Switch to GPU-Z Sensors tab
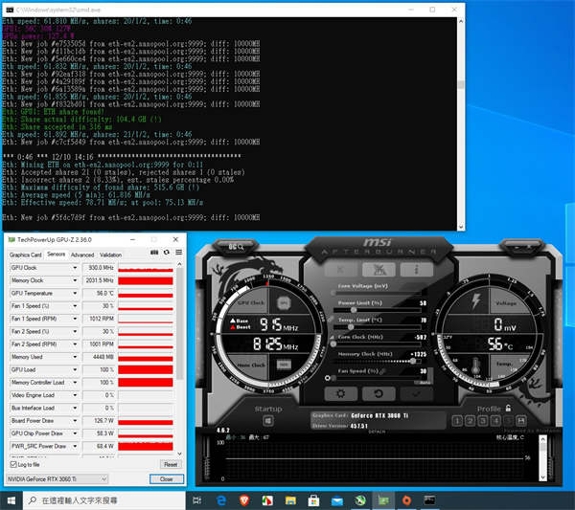Viewport: 575px width, 510px height. [57, 255]
